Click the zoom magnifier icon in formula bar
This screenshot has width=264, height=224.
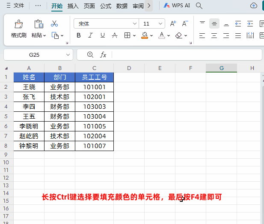[x=90, y=55]
